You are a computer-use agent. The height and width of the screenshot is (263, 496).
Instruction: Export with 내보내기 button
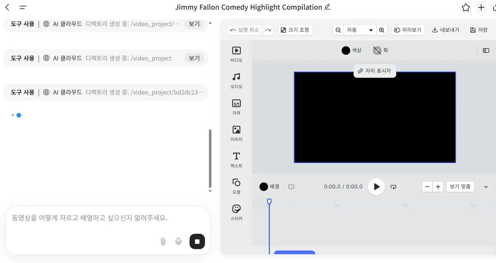click(x=446, y=30)
